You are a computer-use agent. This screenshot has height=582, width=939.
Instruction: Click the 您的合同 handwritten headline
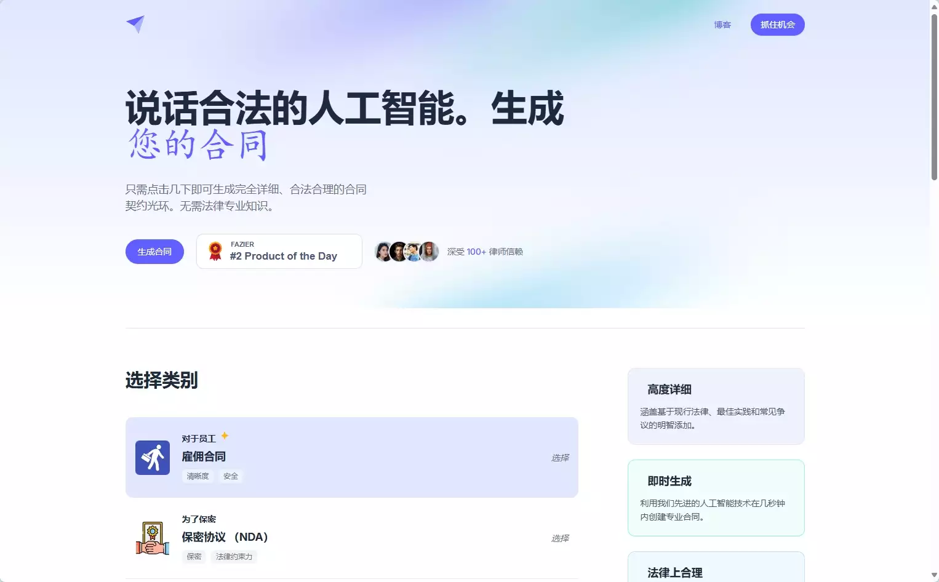pos(197,145)
